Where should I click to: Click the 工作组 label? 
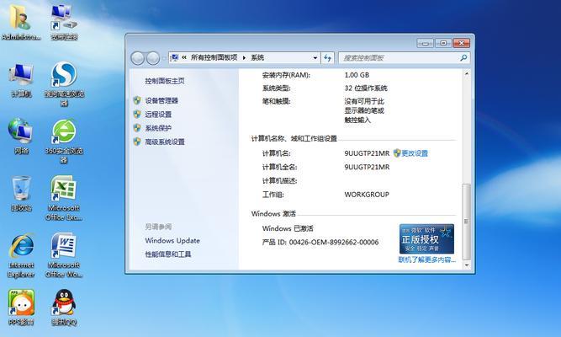tap(273, 195)
